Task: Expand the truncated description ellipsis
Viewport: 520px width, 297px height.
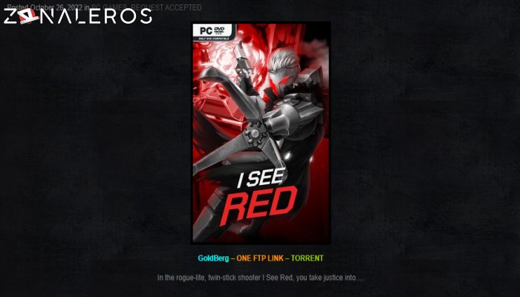Action: pyautogui.click(x=360, y=278)
